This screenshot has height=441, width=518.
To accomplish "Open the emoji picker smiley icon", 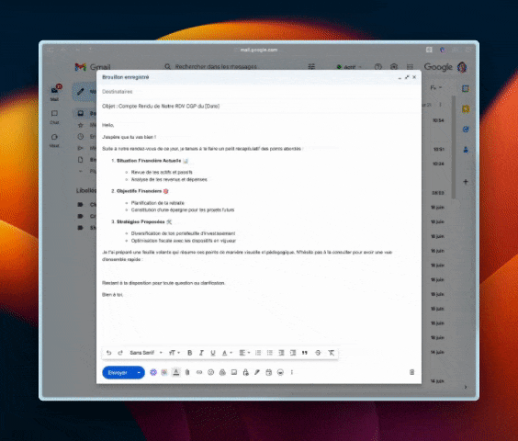I will 210,372.
